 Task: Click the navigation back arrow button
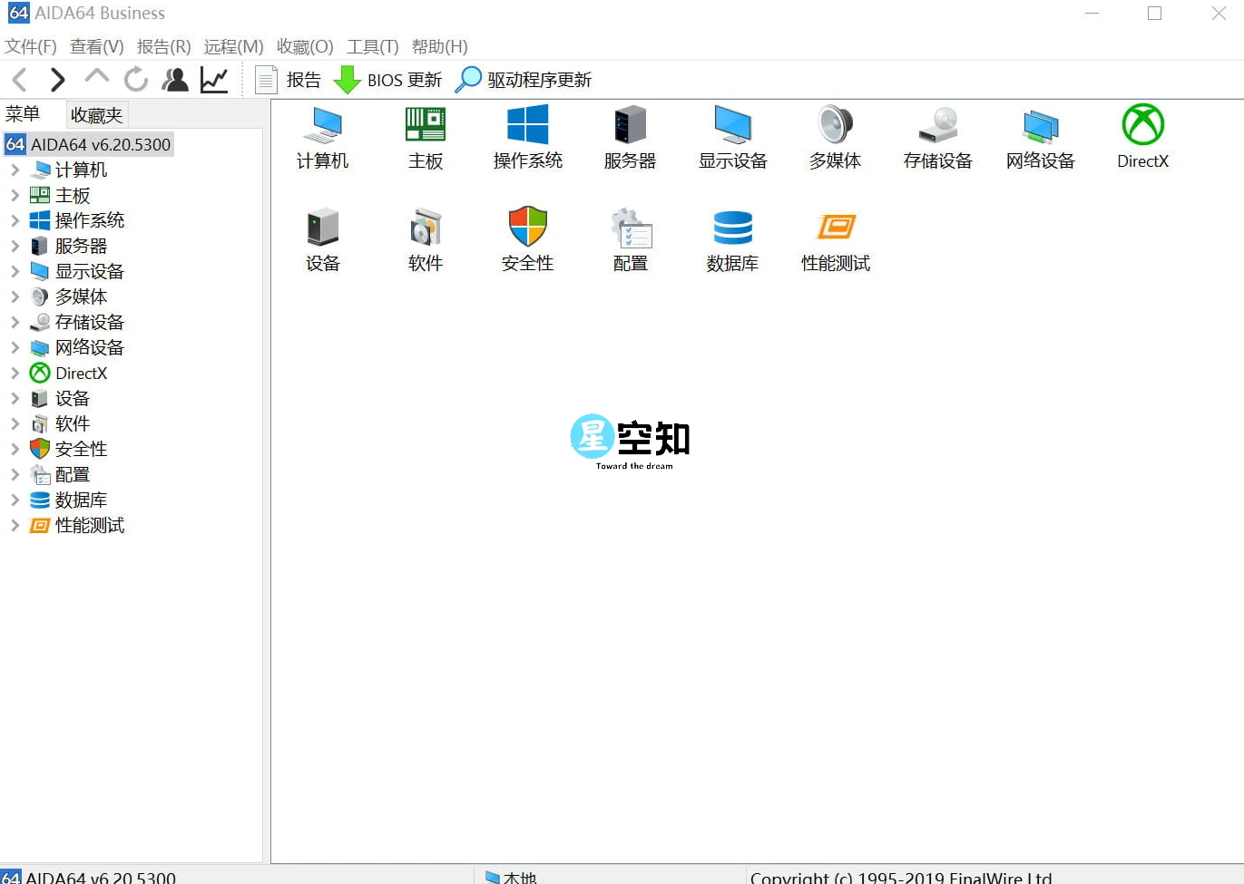click(19, 80)
